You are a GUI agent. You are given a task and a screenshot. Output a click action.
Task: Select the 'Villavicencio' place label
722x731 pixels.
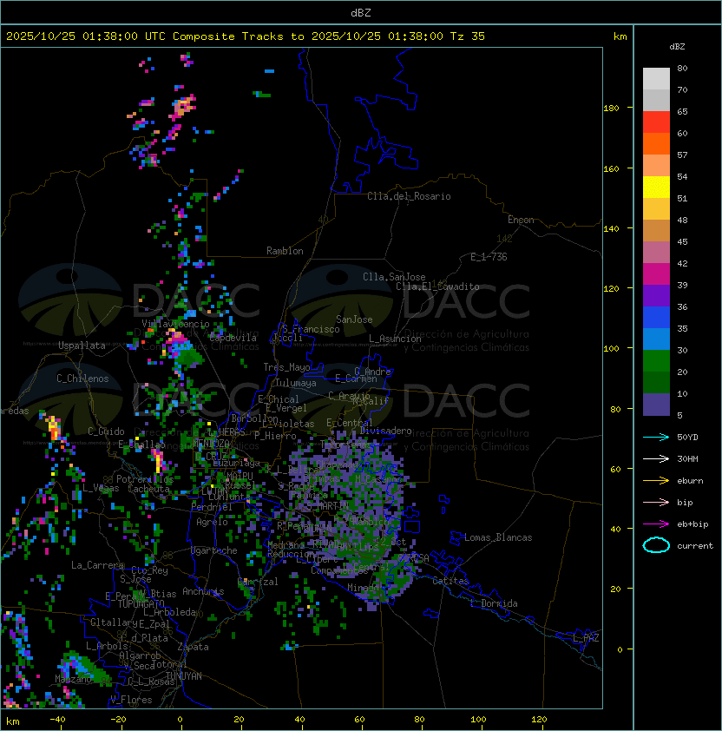pyautogui.click(x=175, y=324)
